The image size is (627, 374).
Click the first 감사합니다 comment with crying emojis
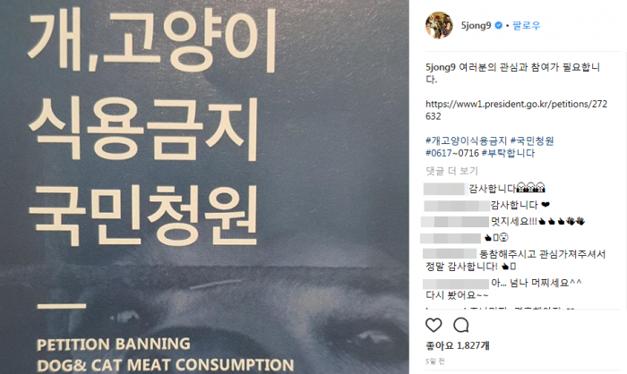pos(507,188)
